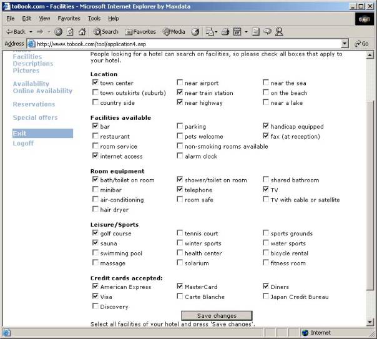Image resolution: width=377 pixels, height=339 pixels.
Task: Enable the 'near airport' checkbox
Action: tap(180, 82)
